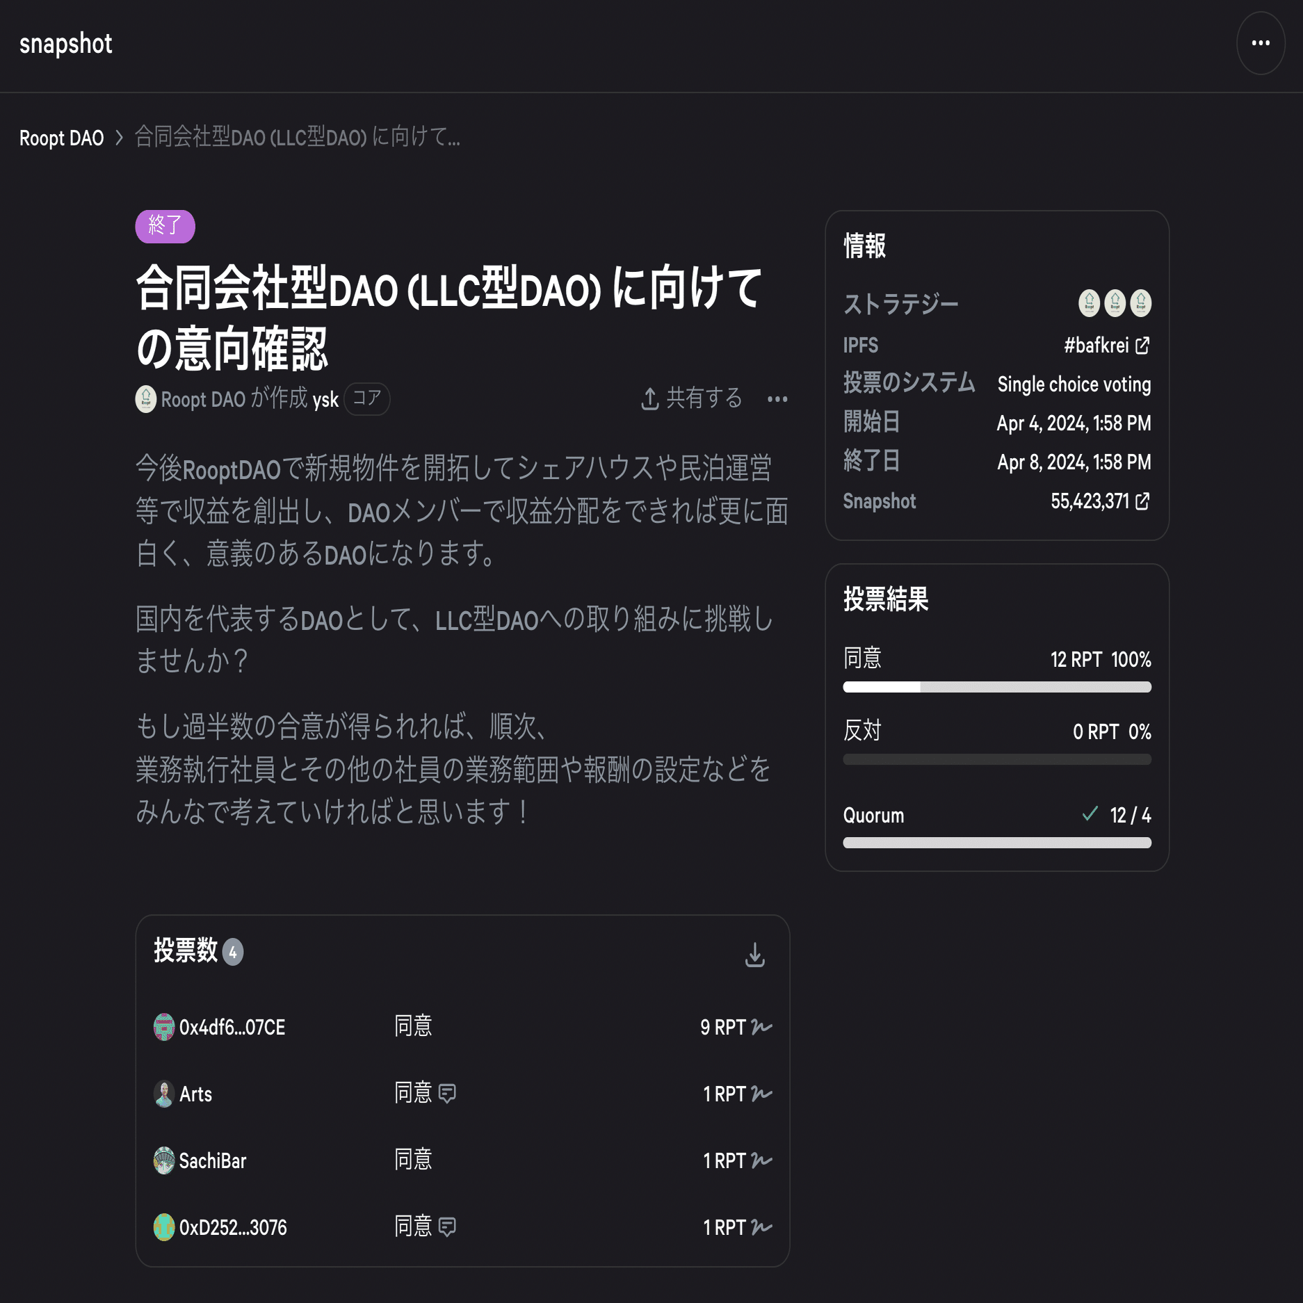Open voter SachiBar profile
Screen dimensions: 1303x1303
(x=213, y=1160)
